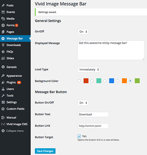The image size is (147, 155).
Task: Click the Media library icon
Action: pyautogui.click(x=3, y=19)
